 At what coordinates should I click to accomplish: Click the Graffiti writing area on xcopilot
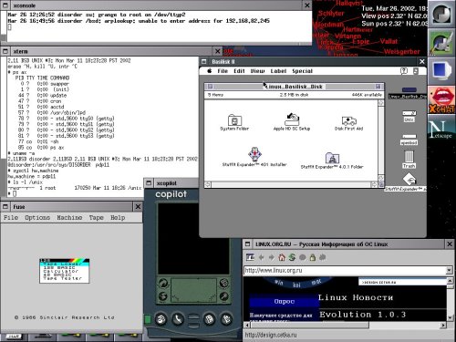(193, 290)
